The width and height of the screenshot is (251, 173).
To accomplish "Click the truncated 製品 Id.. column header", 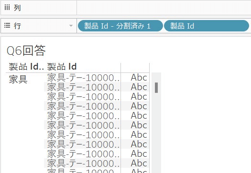I will 26,67.
